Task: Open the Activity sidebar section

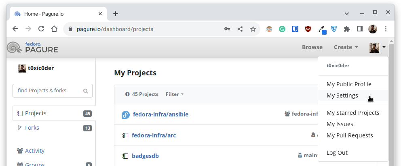Action: click(31, 151)
